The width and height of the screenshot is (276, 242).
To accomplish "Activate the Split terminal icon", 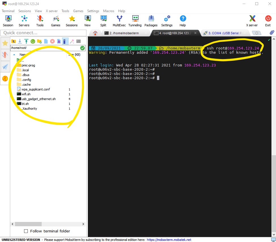I will 103,21.
